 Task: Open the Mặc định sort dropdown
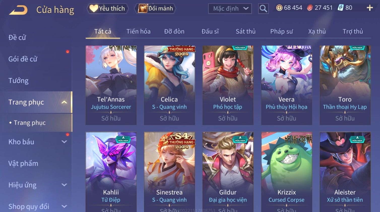[230, 9]
